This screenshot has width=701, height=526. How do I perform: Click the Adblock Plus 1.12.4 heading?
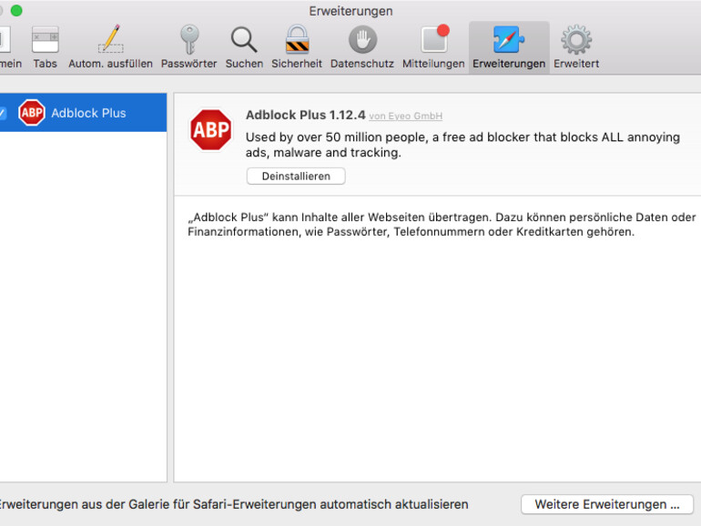click(x=306, y=116)
